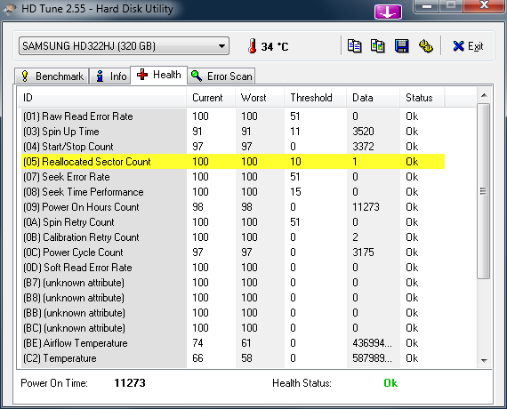The height and width of the screenshot is (409, 507).
Task: Click the Current column header
Action: pyautogui.click(x=211, y=98)
